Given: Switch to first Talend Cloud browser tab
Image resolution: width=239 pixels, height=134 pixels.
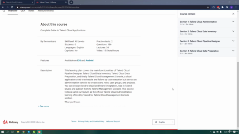Looking at the screenshot, I should coord(18,3).
